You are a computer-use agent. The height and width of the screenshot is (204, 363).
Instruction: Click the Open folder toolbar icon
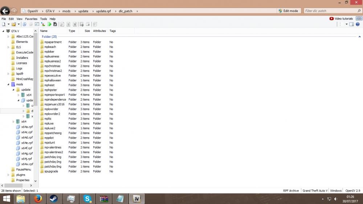[x=14, y=24]
